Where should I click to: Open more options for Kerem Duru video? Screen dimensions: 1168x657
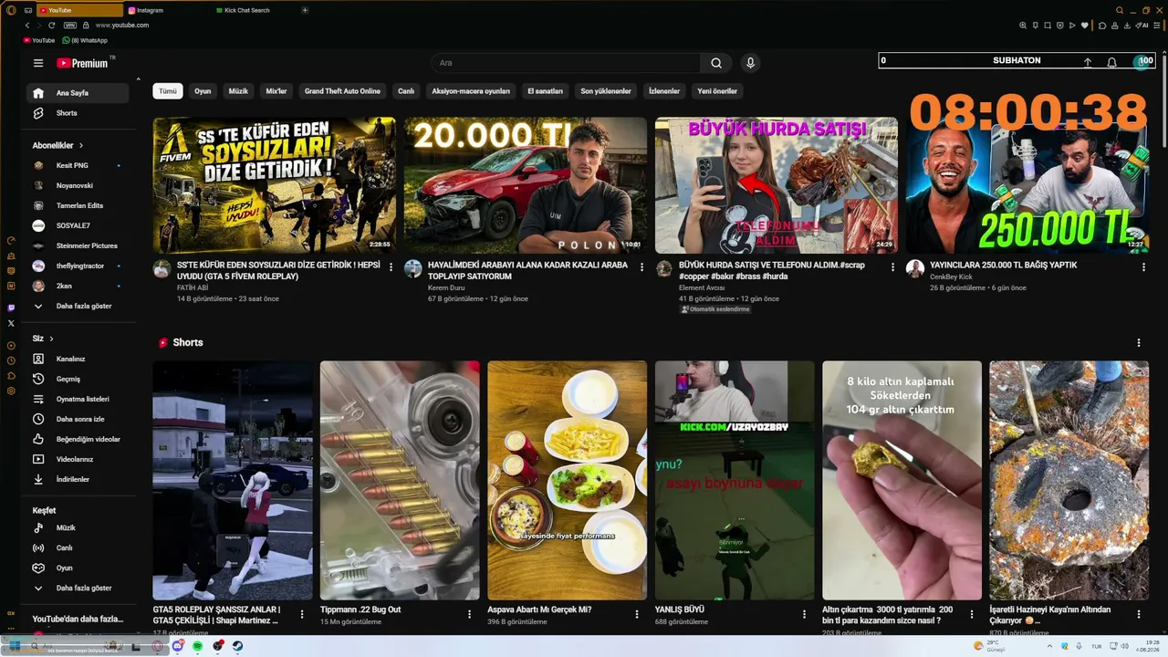pos(642,267)
